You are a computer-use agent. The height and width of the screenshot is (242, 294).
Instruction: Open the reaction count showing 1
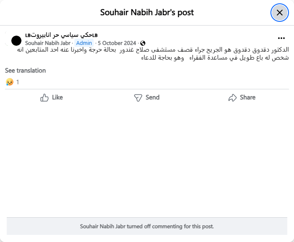click(x=18, y=82)
